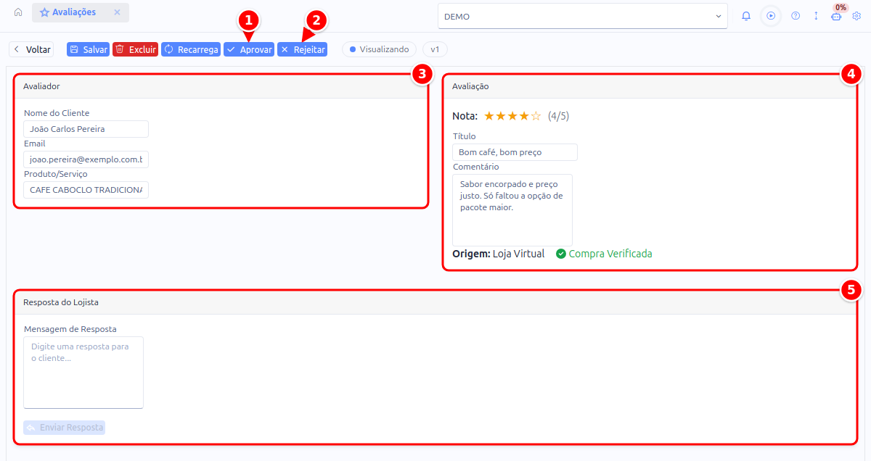Screen dimensions: 871x461
Task: Click the 'Compra Verificada' label
Action: click(610, 254)
